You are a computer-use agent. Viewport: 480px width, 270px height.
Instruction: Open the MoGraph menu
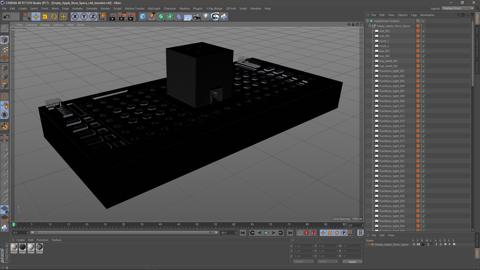click(x=154, y=8)
